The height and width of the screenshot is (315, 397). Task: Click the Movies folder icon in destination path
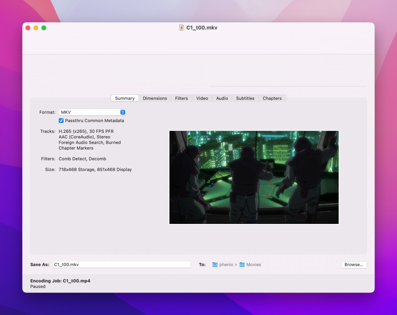click(242, 265)
